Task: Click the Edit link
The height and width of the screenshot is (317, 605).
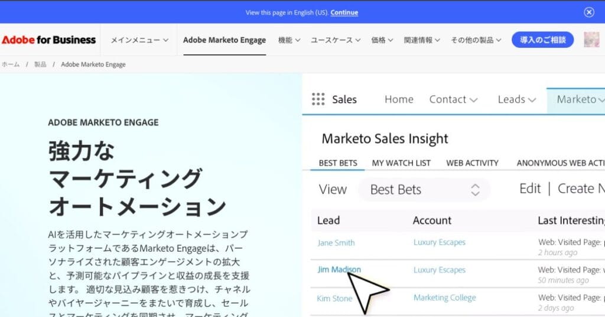Action: tap(530, 189)
